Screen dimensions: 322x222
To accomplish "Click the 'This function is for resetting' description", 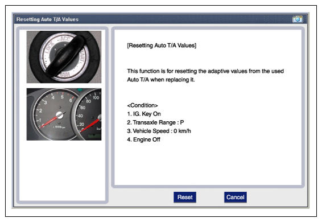I will [205, 75].
